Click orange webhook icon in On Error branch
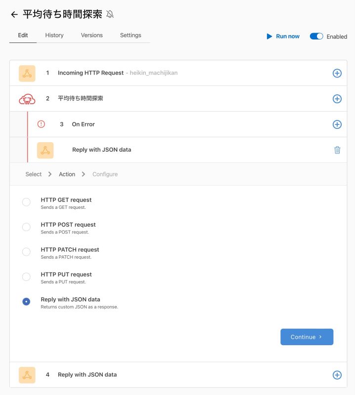Viewport: 355px width, 395px height. (45, 151)
